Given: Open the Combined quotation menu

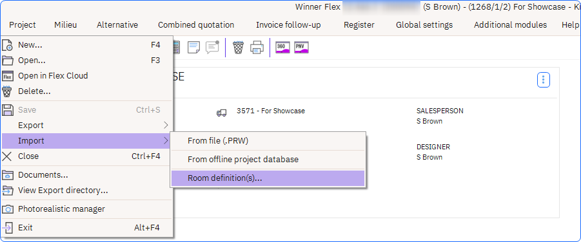Looking at the screenshot, I should pyautogui.click(x=196, y=25).
